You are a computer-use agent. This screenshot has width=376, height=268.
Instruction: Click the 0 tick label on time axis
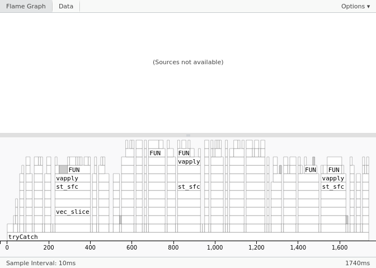click(7, 247)
